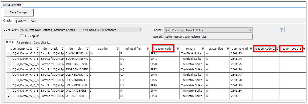Open filter icon on remark column
Viewport: 308px width, 104px height.
(x=203, y=49)
